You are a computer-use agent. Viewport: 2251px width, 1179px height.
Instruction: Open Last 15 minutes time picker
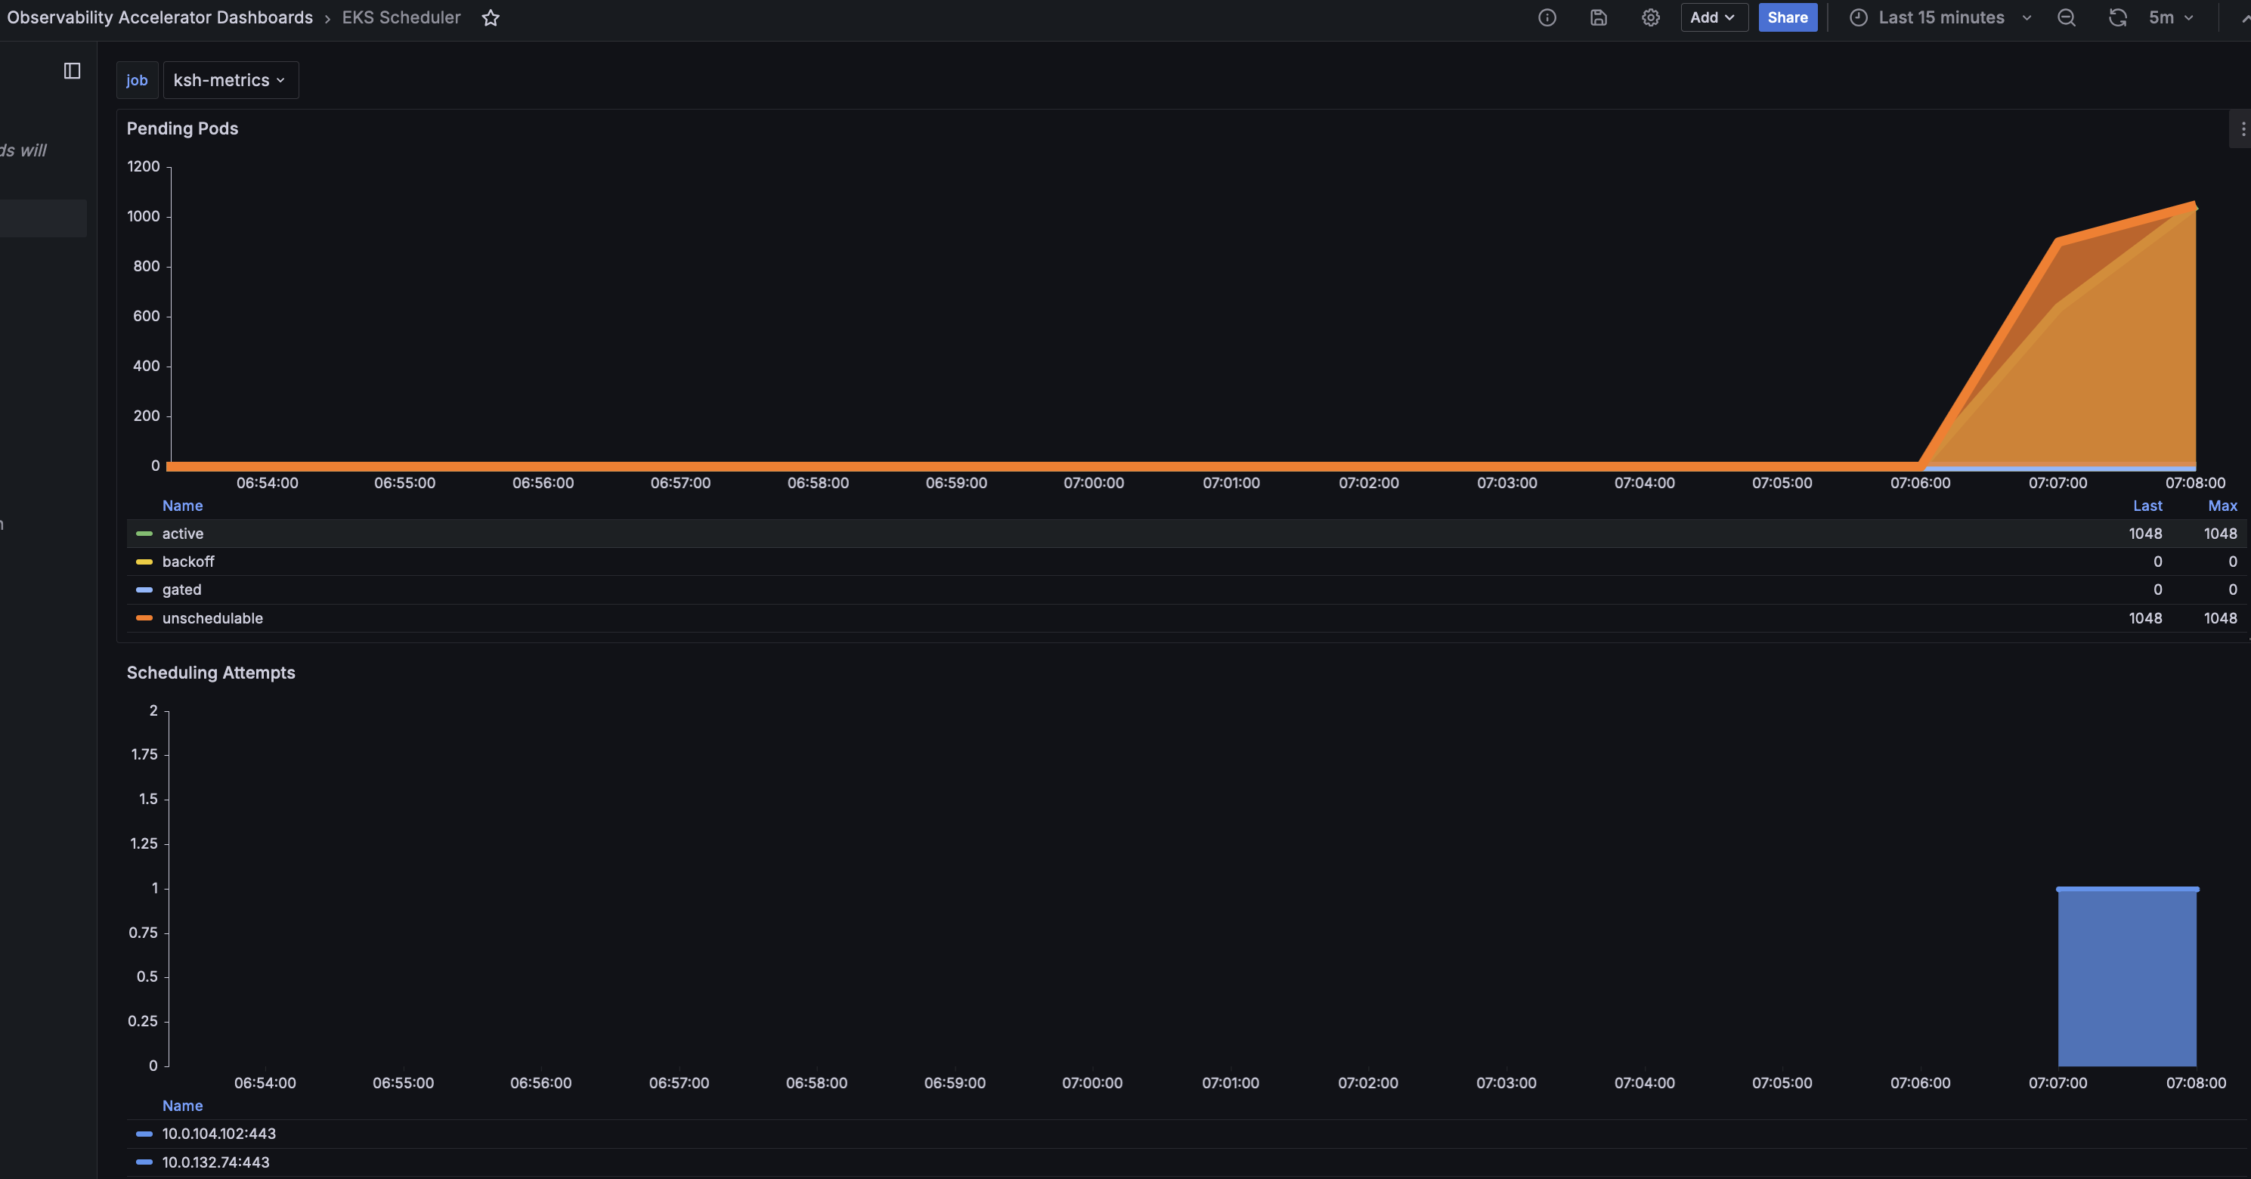[1941, 17]
